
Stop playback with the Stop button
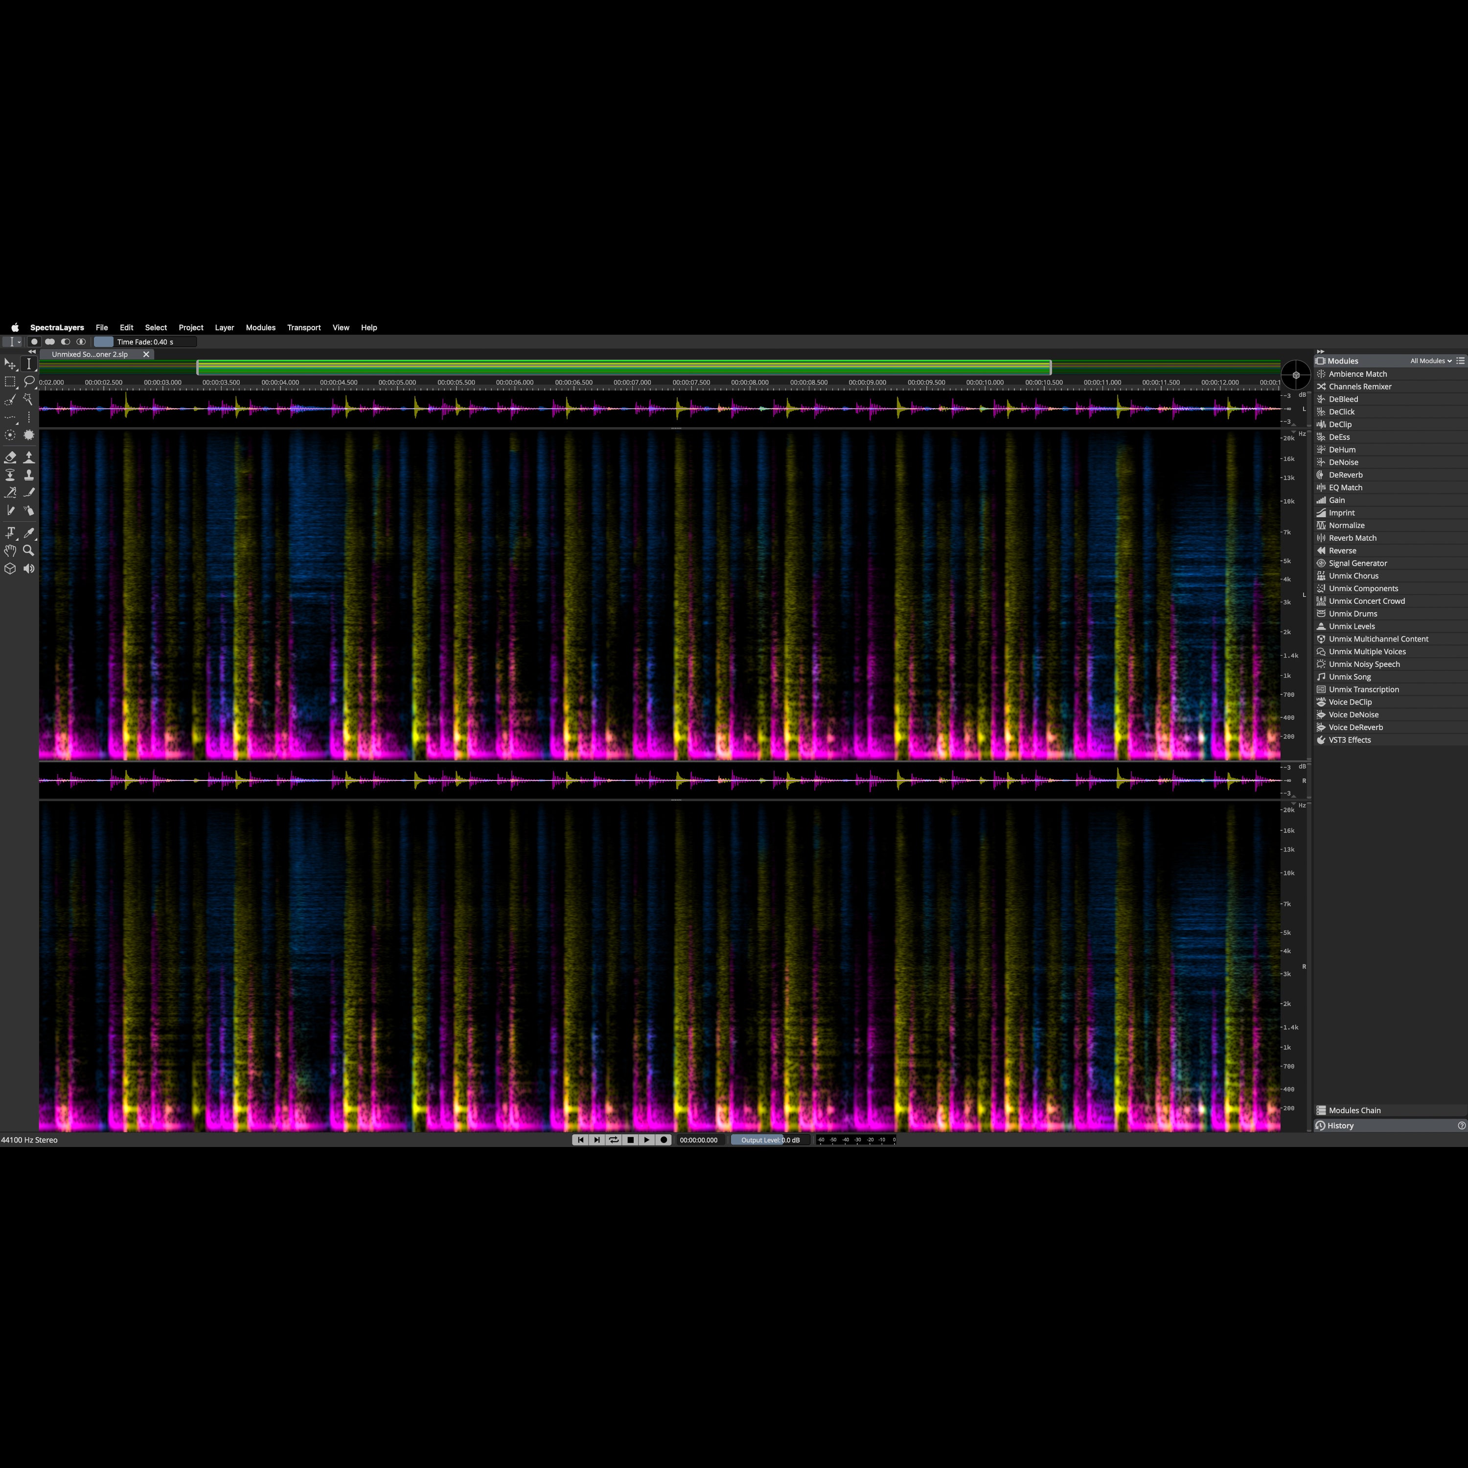point(631,1140)
